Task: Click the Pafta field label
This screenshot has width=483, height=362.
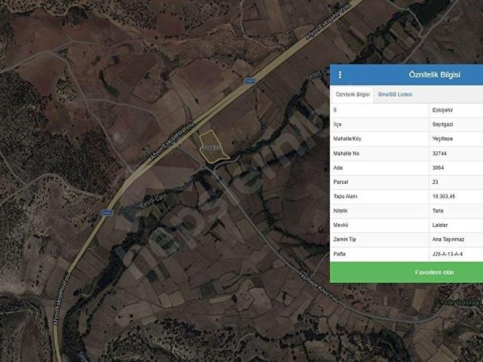Action: [x=339, y=254]
